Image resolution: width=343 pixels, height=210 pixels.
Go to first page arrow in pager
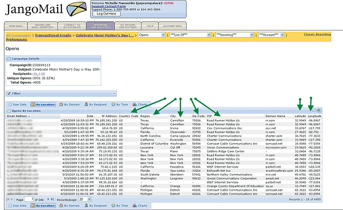[x=8, y=199]
